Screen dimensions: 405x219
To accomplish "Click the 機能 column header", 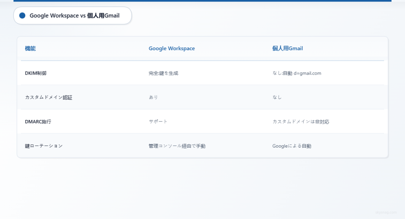I will tap(30, 49).
